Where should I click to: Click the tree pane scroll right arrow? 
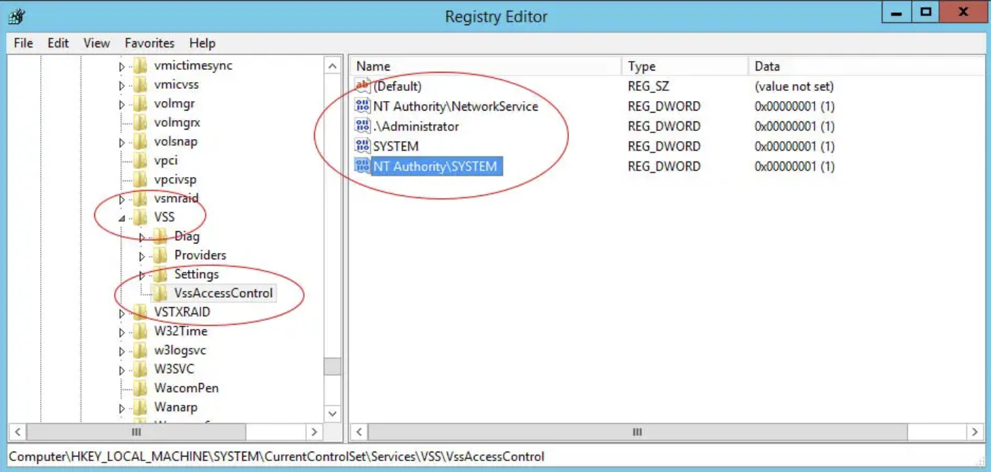314,431
